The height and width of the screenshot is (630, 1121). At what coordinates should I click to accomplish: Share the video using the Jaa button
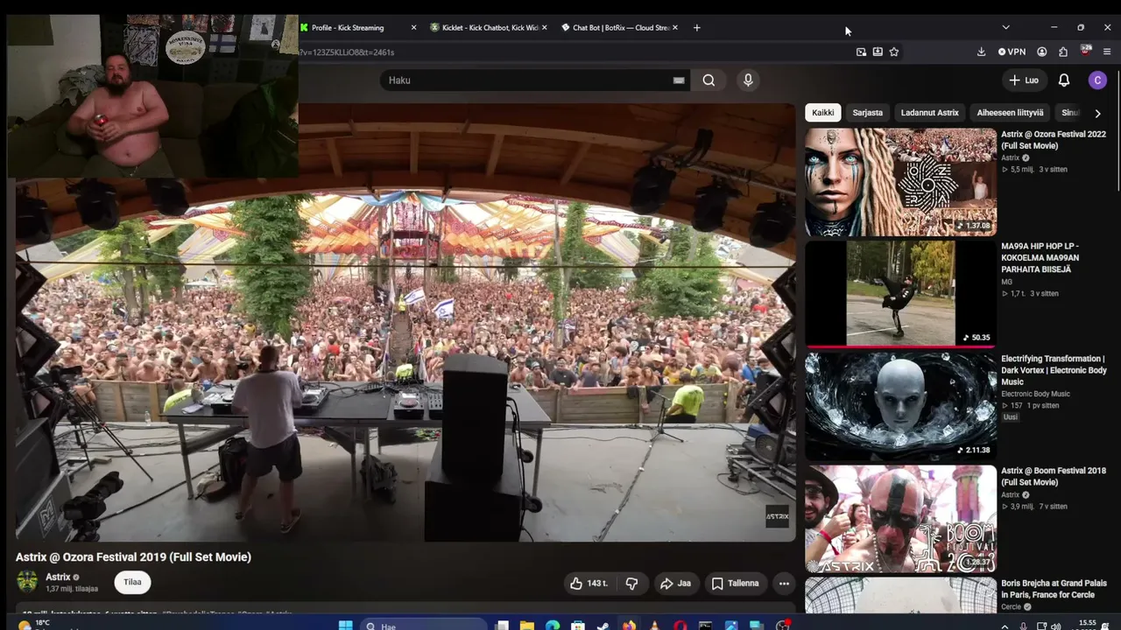click(675, 584)
